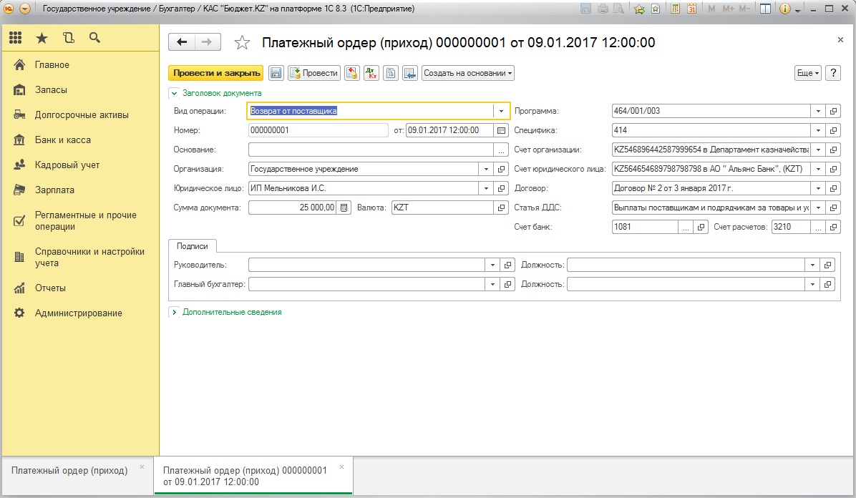Open the Долгосрочные активы section
The image size is (856, 498).
82,115
